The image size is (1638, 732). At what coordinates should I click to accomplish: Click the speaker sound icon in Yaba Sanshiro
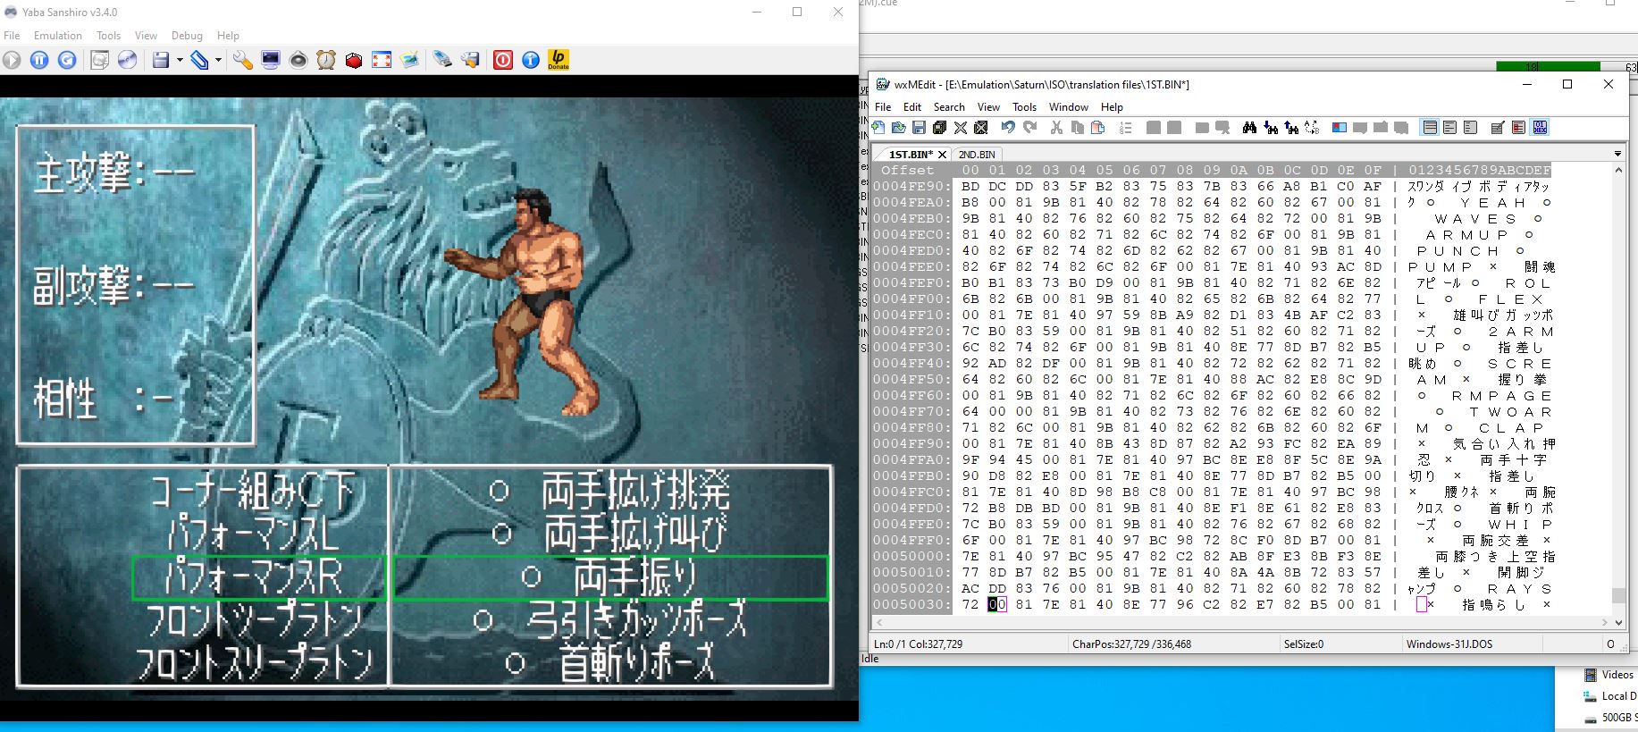[x=298, y=60]
